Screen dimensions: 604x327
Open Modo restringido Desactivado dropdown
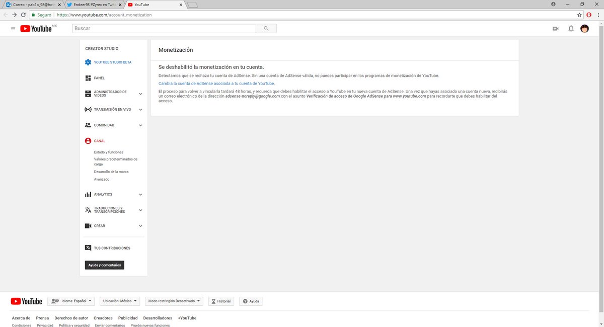(x=174, y=301)
